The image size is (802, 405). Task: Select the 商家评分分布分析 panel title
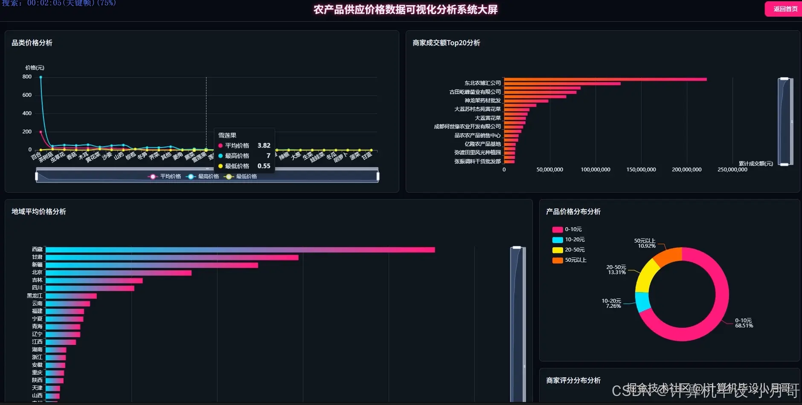coord(573,380)
